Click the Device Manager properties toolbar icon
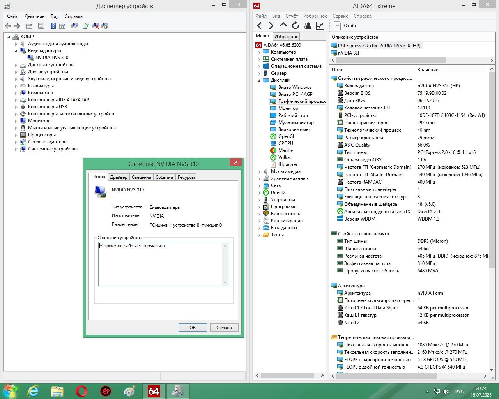499x399 pixels. point(41,26)
